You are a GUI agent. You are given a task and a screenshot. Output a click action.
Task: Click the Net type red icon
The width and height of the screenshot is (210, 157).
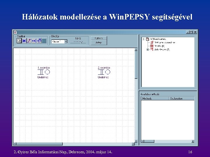click(x=152, y=42)
